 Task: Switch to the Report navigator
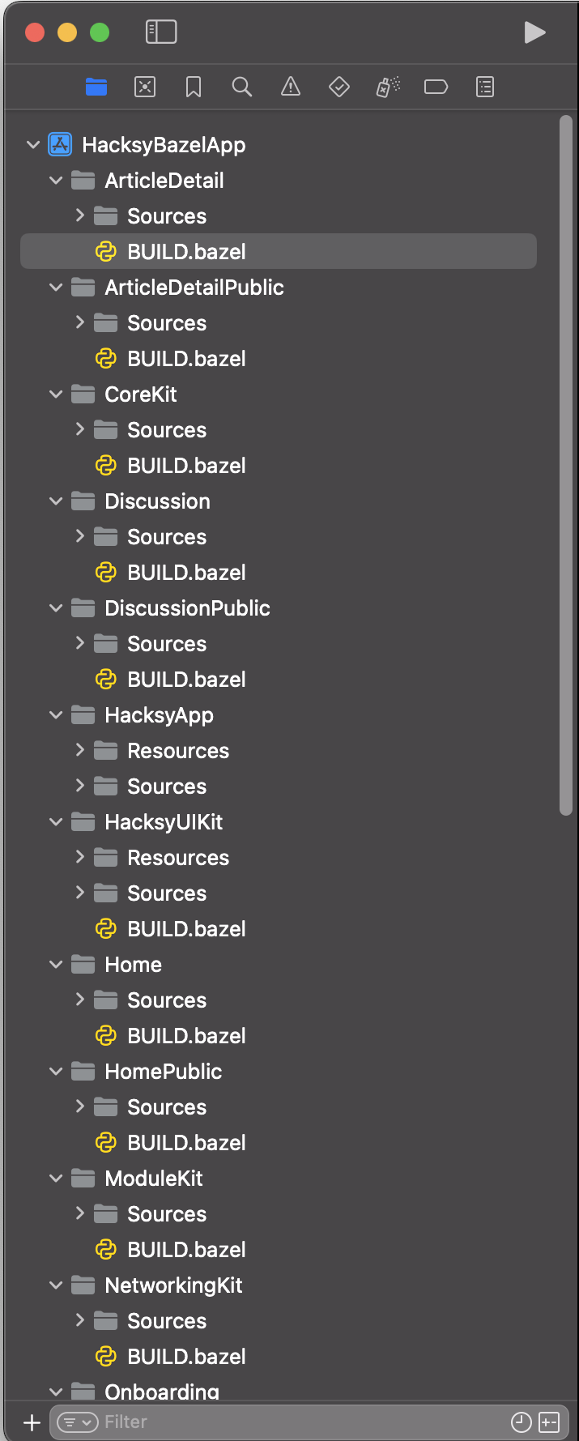485,87
